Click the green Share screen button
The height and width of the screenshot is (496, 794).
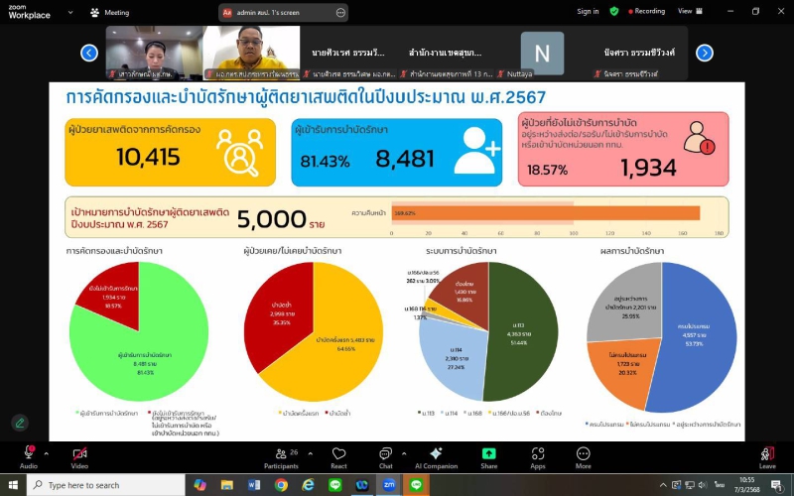488,454
